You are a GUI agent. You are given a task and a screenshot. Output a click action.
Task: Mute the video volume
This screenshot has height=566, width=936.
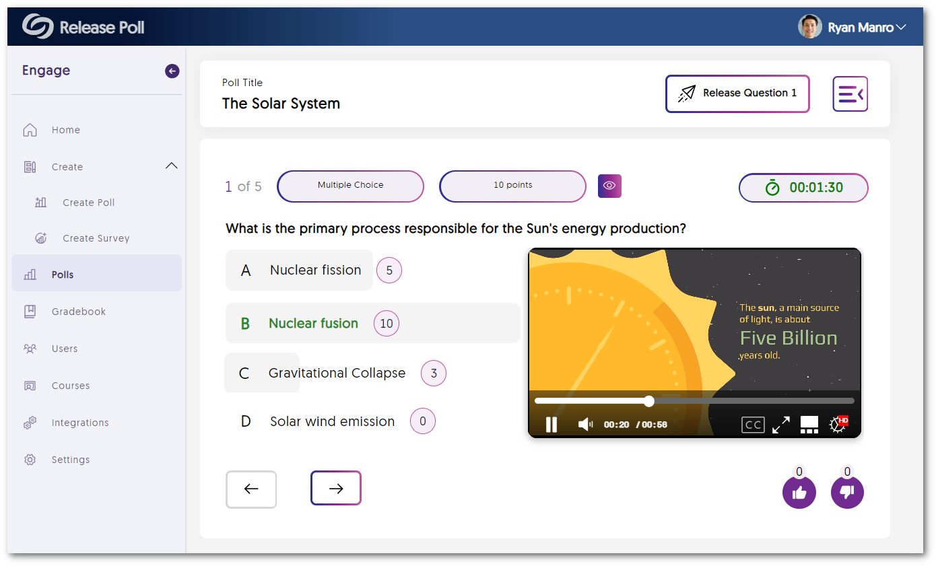click(x=585, y=425)
